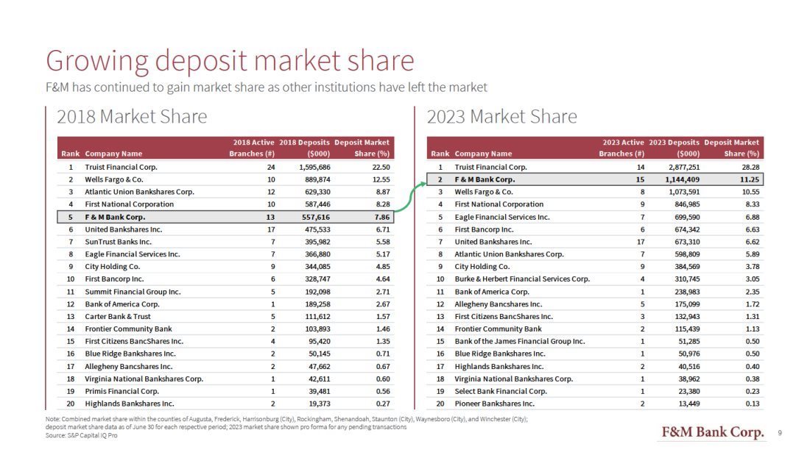
Task: Click Burke & Herbert Financial Services Corp. row
Action: coord(595,279)
